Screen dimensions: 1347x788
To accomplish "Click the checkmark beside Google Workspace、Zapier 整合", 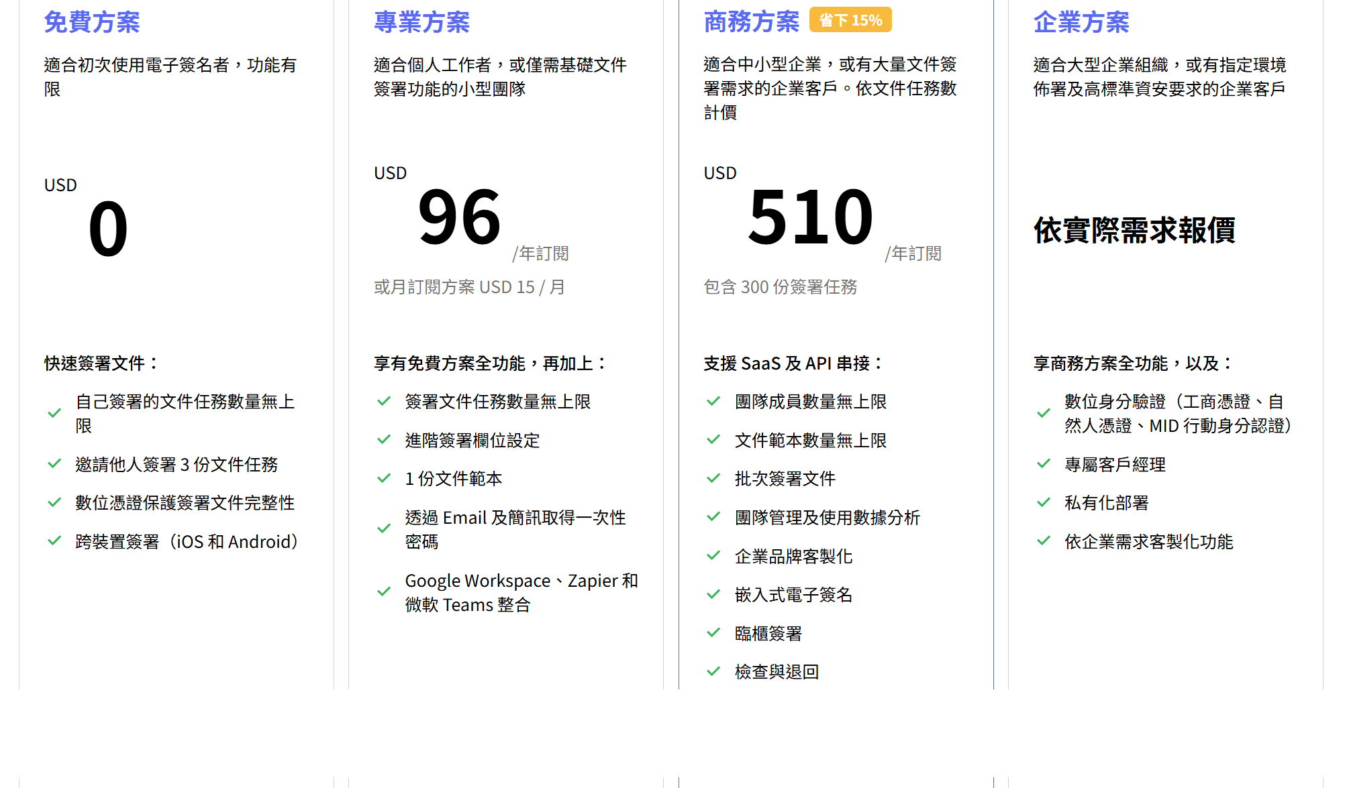I will (x=384, y=592).
